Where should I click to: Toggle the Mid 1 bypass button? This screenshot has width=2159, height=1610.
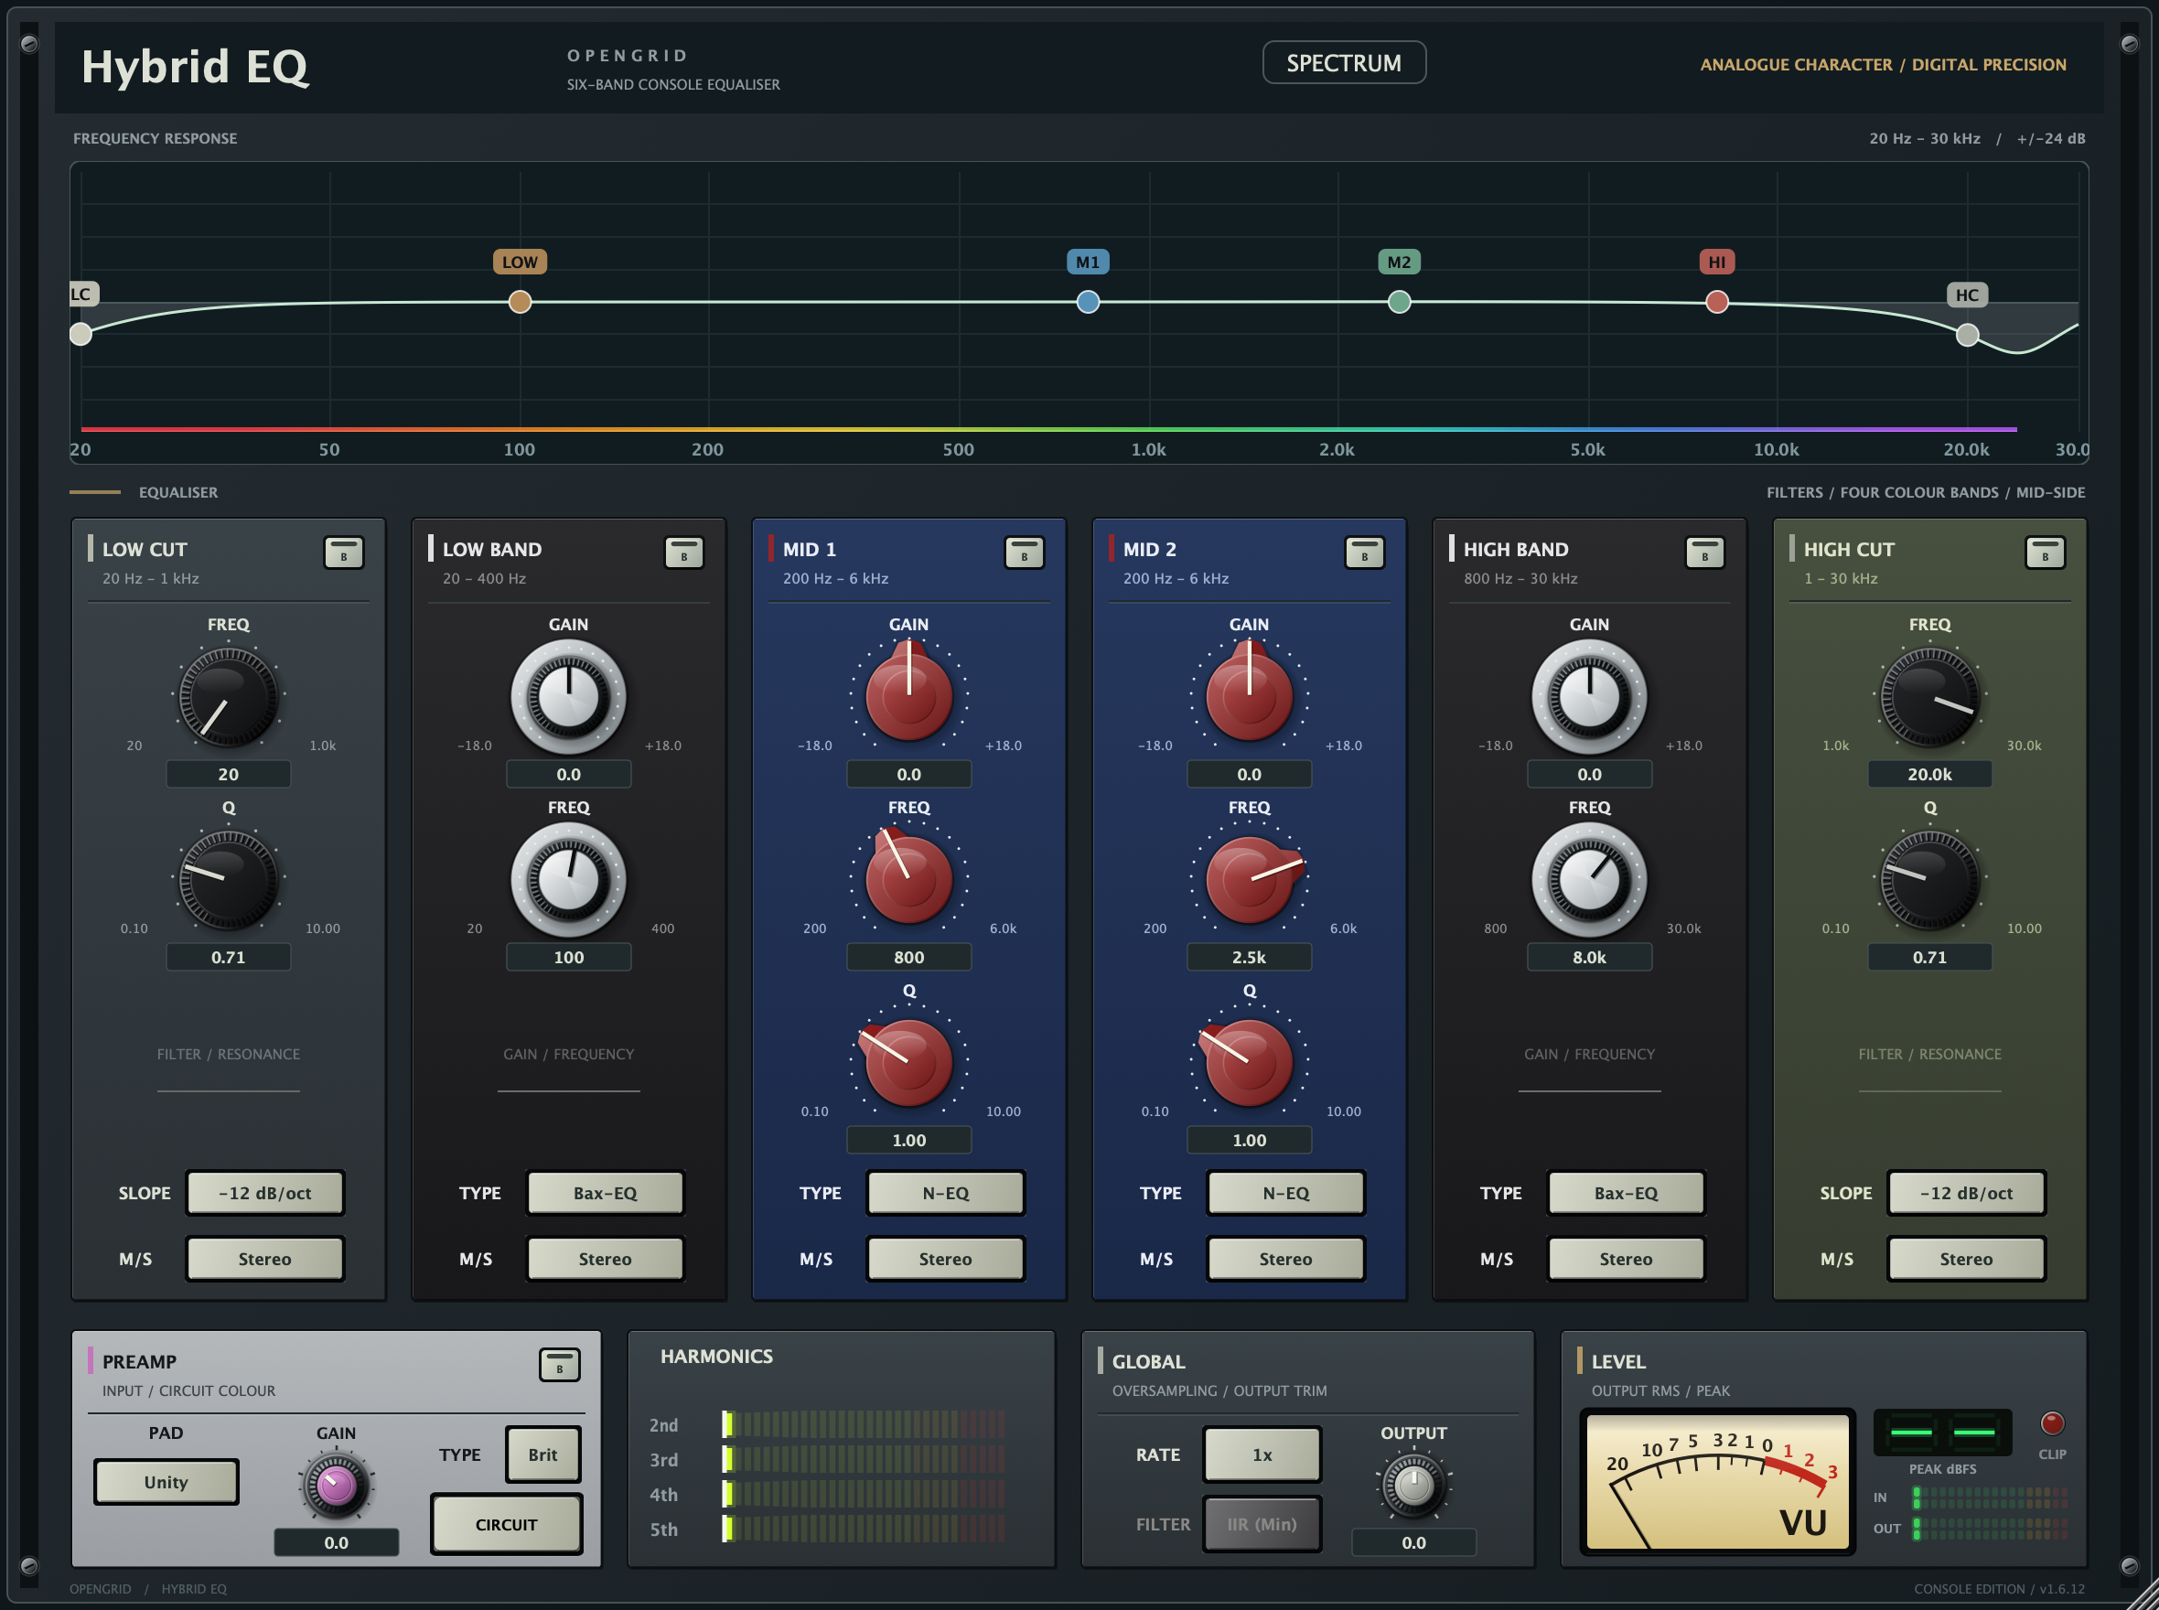[1024, 553]
